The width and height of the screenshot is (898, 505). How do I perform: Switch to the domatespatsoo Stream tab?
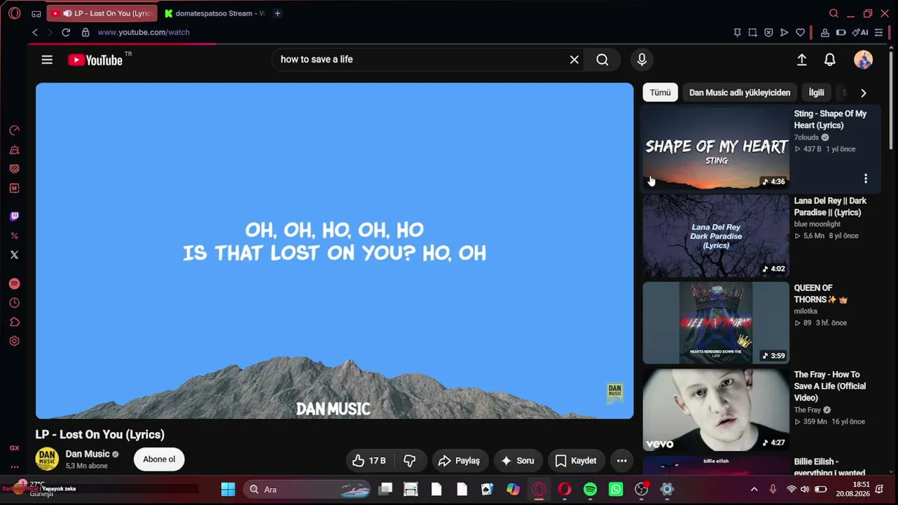(x=214, y=13)
